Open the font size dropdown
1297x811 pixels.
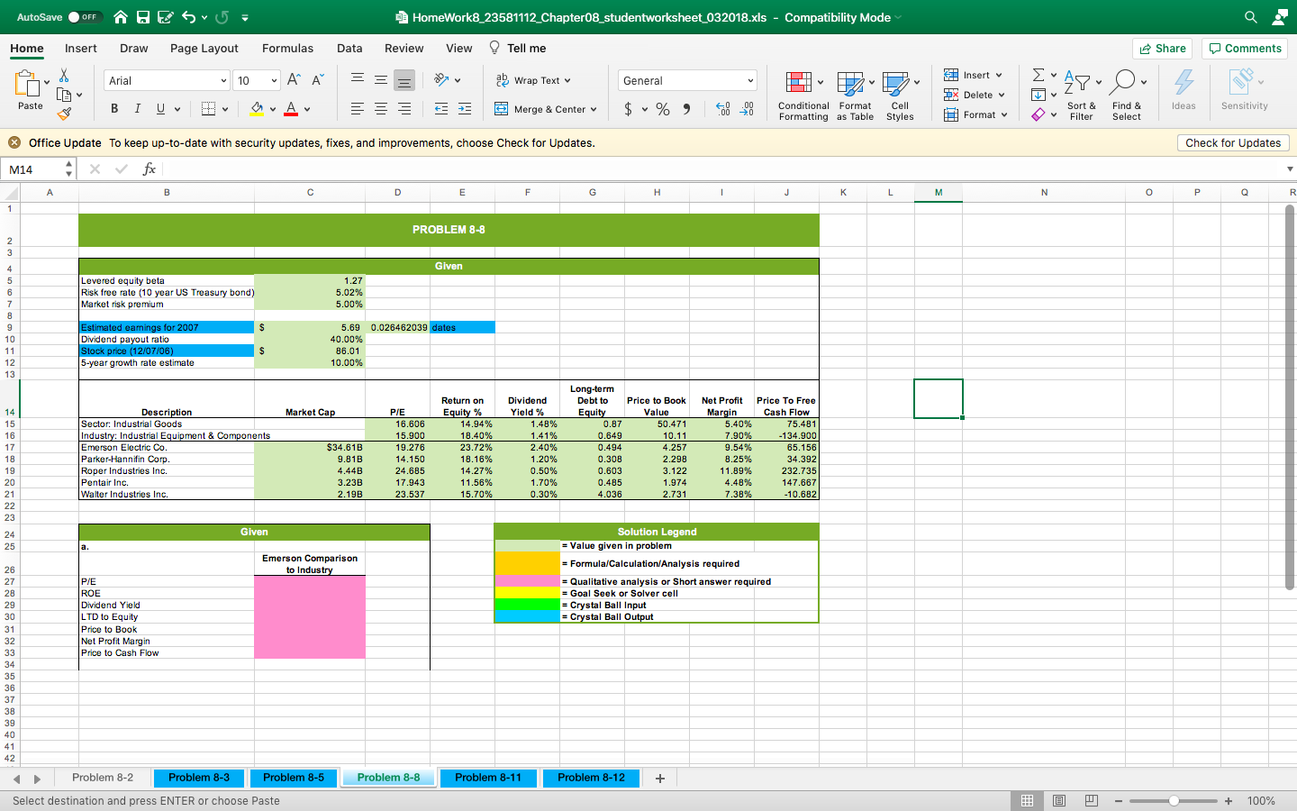point(274,81)
